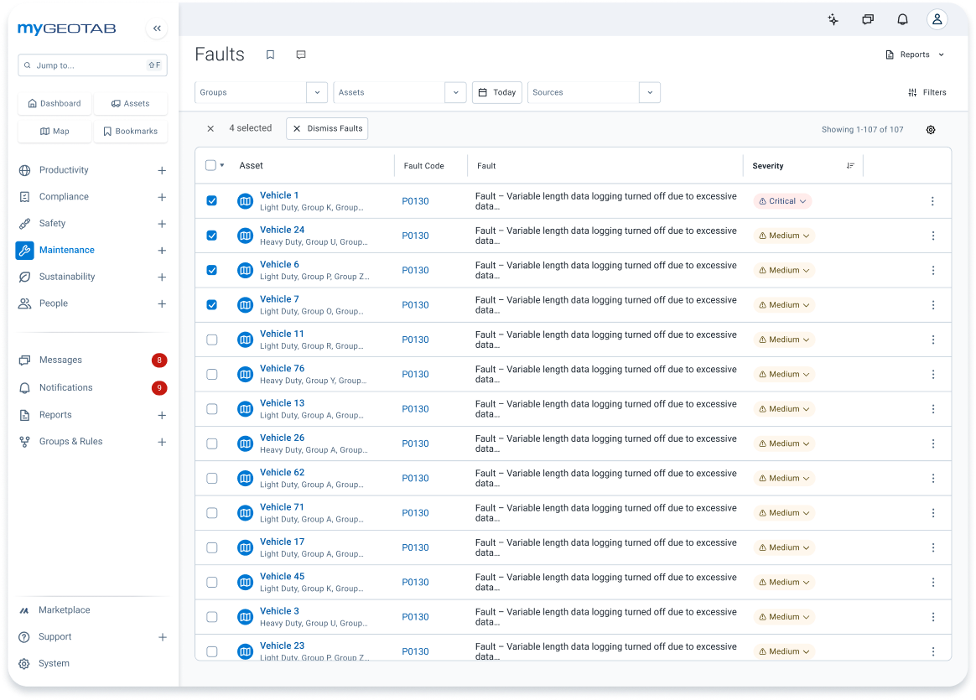Viewport: 976px width, 700px height.
Task: Change the Critical severity for Vehicle 1
Action: tap(782, 201)
